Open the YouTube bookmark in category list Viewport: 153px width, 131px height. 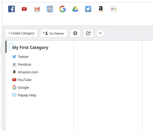[25, 80]
